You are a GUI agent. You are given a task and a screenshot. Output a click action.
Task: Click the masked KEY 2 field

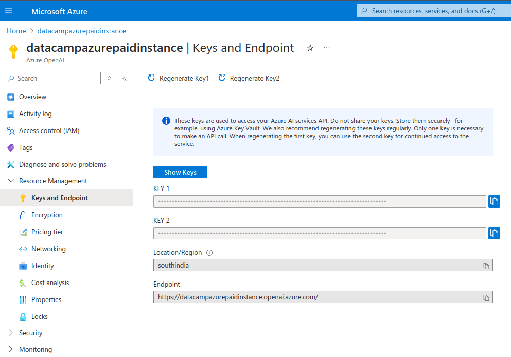(320, 233)
